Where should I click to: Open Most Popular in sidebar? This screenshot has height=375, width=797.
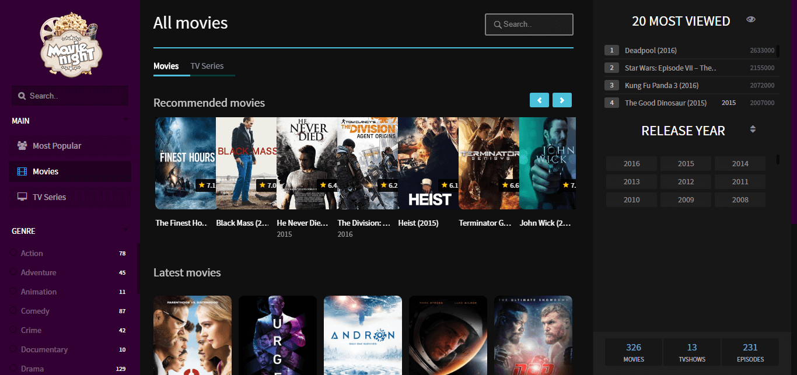70,146
